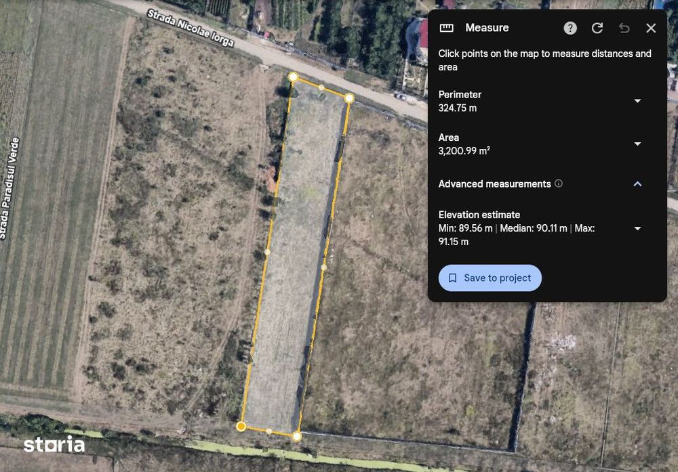Restart measurement with the refresh icon
The image size is (678, 472).
coord(597,28)
